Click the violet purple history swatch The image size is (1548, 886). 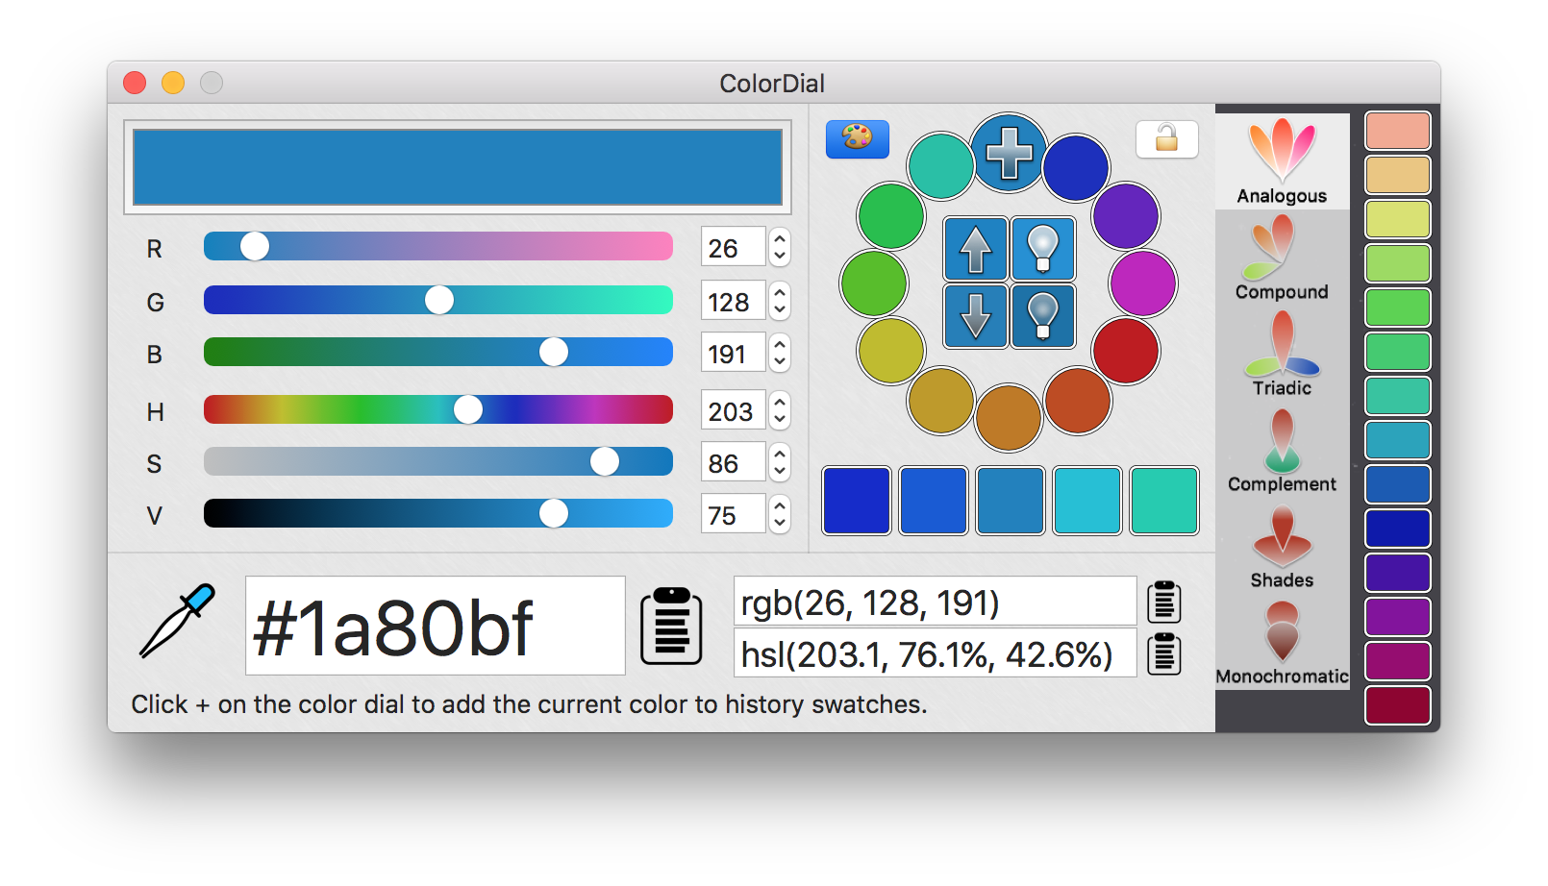coord(1398,617)
